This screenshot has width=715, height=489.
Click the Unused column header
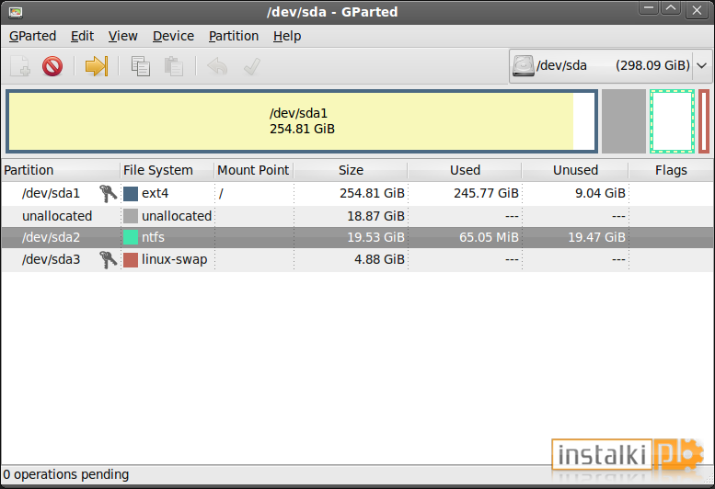(575, 170)
